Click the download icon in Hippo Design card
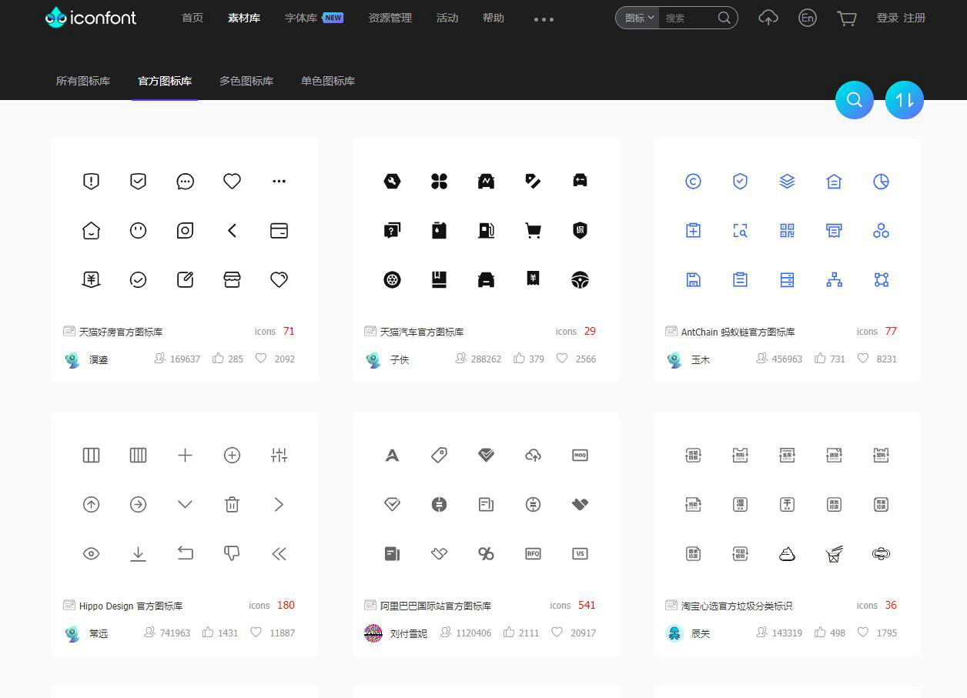The width and height of the screenshot is (967, 698). click(138, 553)
